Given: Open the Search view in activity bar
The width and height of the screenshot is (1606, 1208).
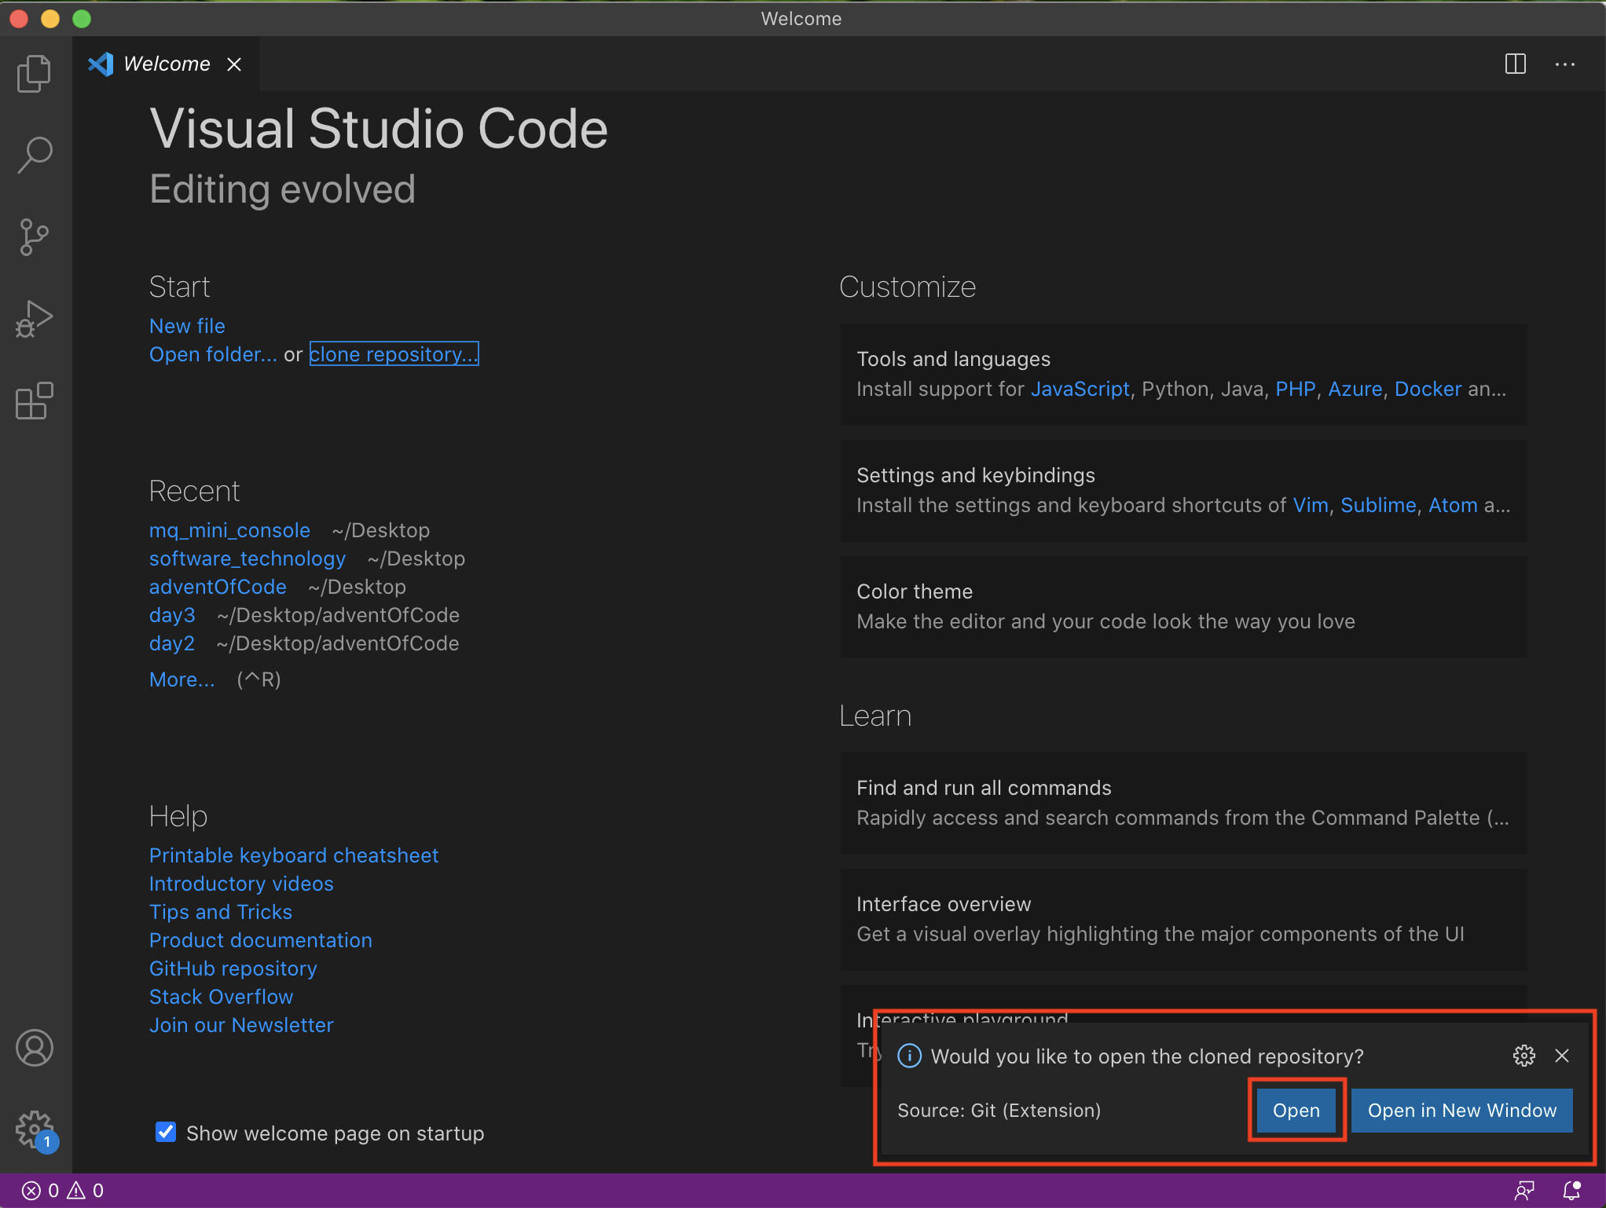Looking at the screenshot, I should coord(35,156).
